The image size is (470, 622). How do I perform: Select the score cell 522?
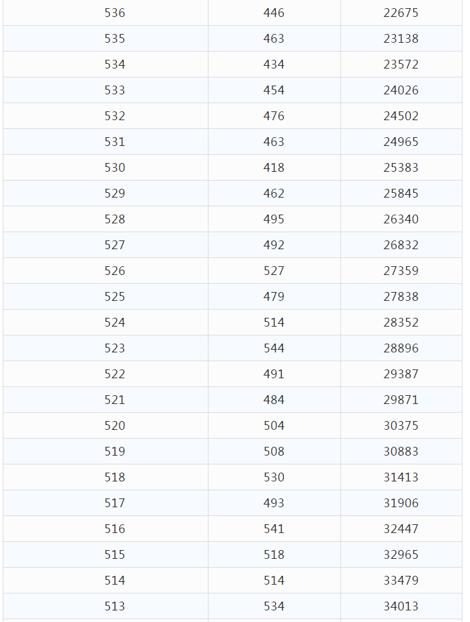coord(115,374)
